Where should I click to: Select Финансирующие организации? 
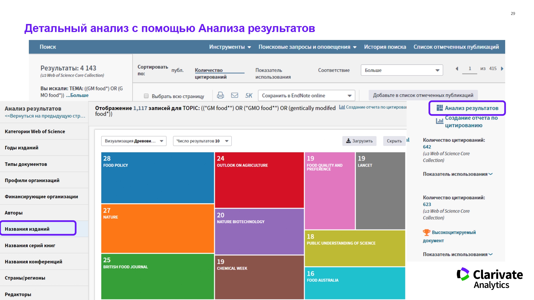[44, 197]
